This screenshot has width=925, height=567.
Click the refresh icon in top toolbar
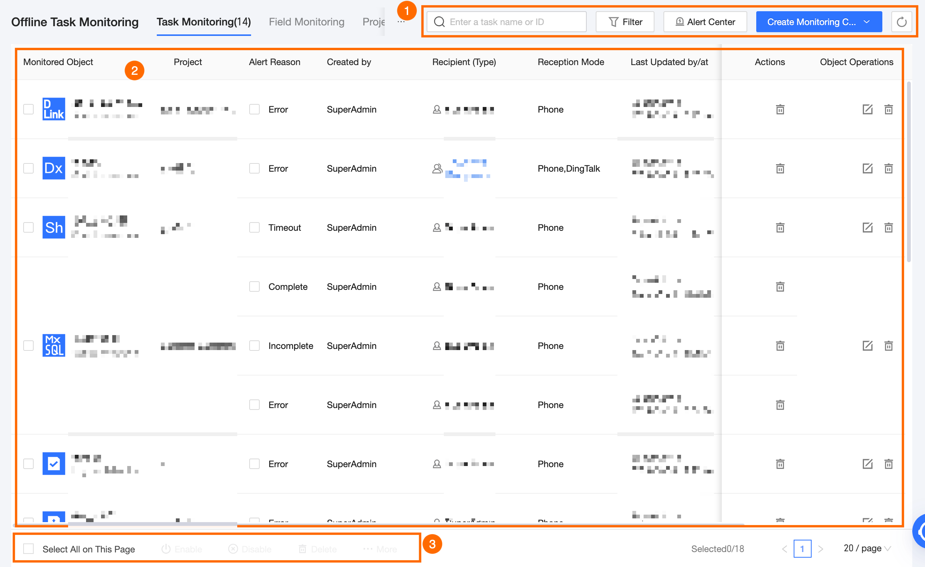(901, 22)
